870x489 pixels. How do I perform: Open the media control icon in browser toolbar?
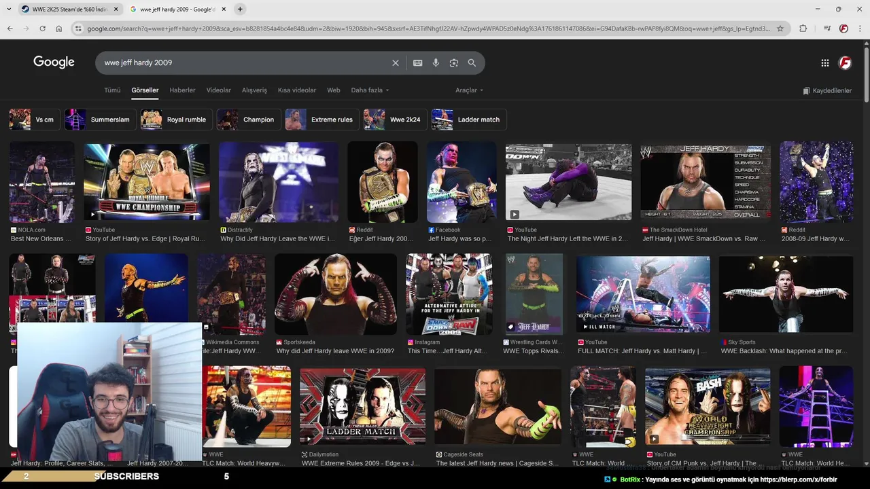click(x=827, y=29)
